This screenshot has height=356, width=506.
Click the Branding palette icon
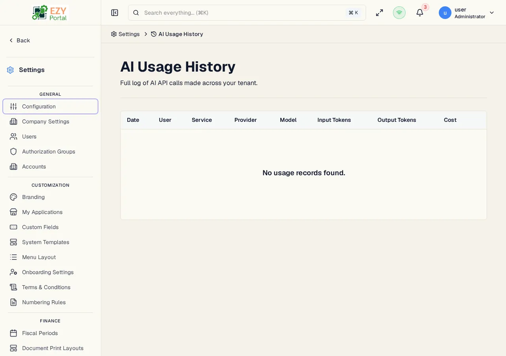(13, 197)
